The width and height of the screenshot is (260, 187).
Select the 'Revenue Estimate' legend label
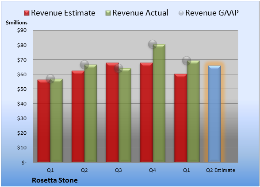pyautogui.click(x=63, y=13)
